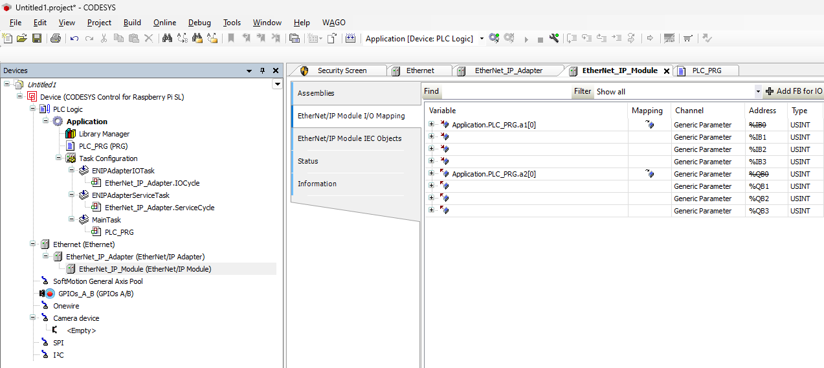This screenshot has height=368, width=824.
Task: Close the Devices panel
Action: (x=276, y=70)
